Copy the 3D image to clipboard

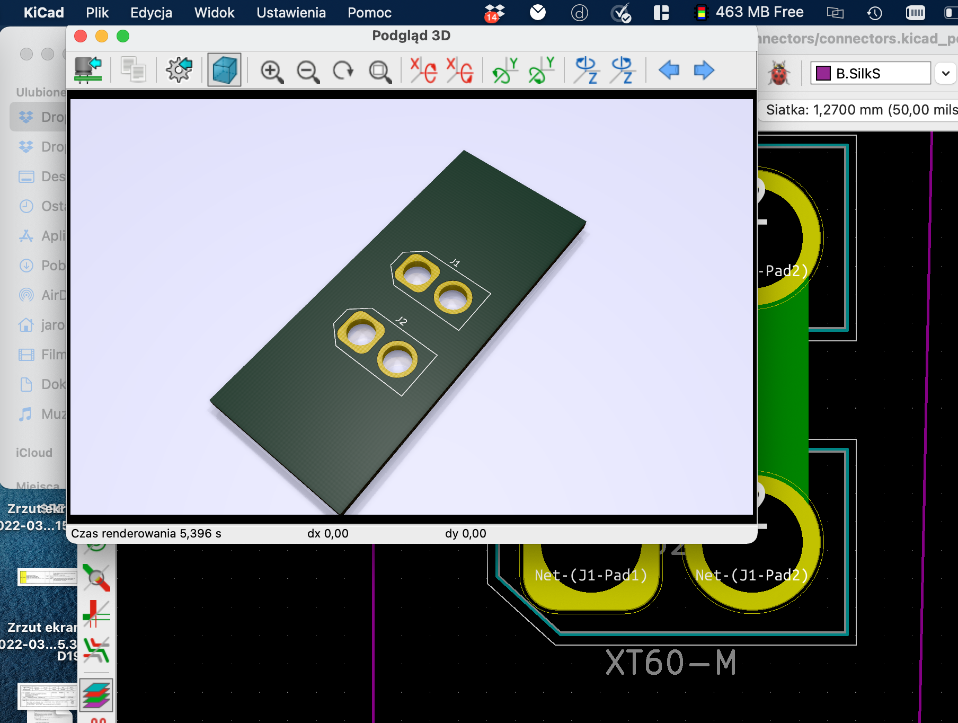click(x=133, y=70)
